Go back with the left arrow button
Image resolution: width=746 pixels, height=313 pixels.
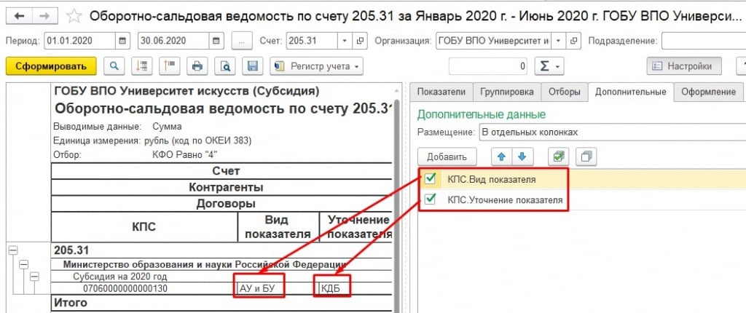point(20,16)
